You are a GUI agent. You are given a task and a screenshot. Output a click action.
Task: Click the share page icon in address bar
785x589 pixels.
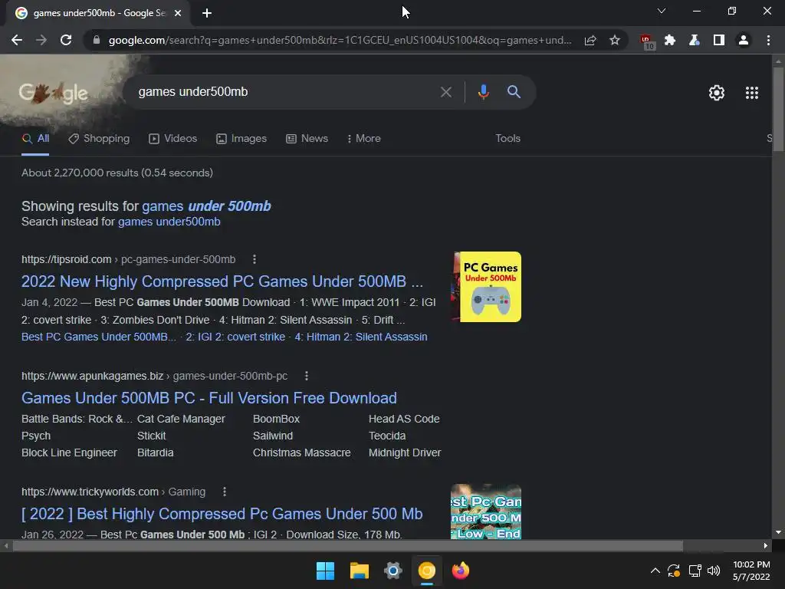point(590,40)
